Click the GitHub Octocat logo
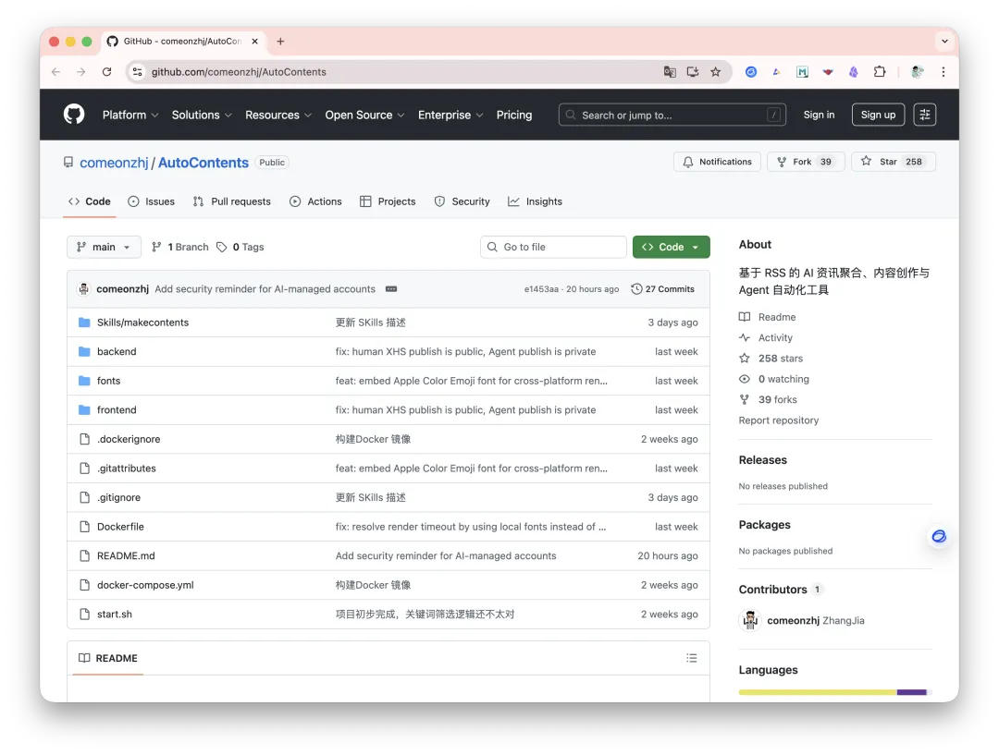 (74, 115)
